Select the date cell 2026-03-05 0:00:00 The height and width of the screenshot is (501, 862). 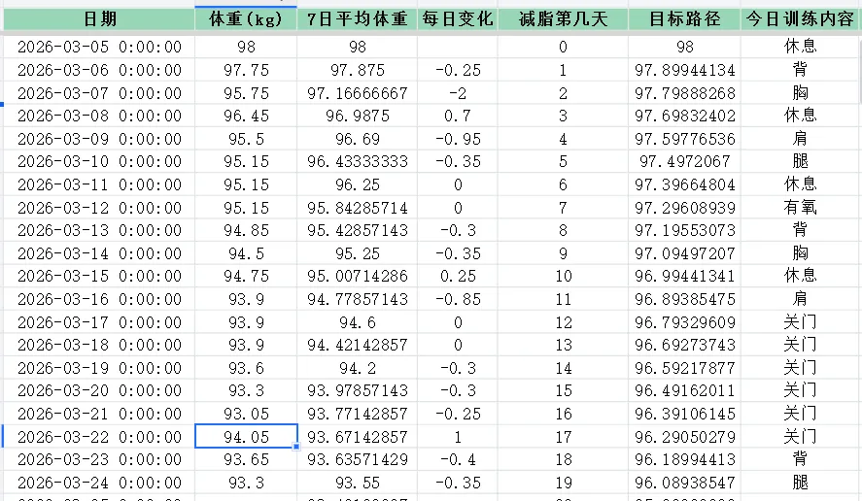pyautogui.click(x=99, y=47)
